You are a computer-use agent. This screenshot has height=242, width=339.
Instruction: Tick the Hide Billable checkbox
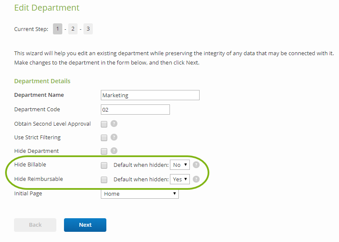click(104, 165)
